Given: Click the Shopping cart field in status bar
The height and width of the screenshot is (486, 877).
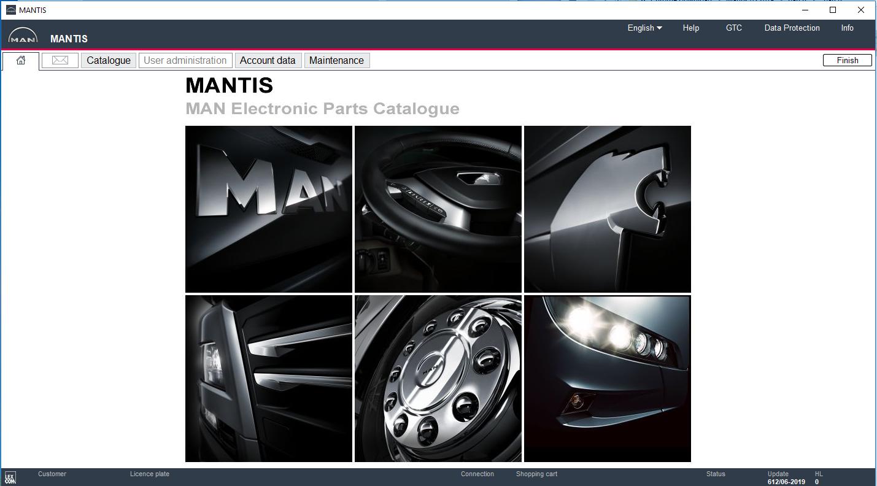Looking at the screenshot, I should pos(536,474).
